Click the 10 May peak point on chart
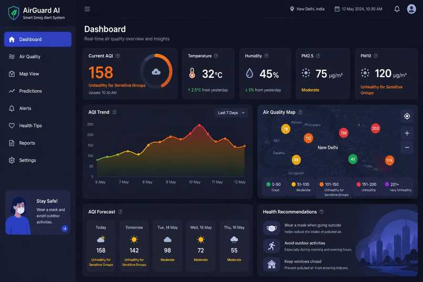The image size is (423, 282). point(199,125)
